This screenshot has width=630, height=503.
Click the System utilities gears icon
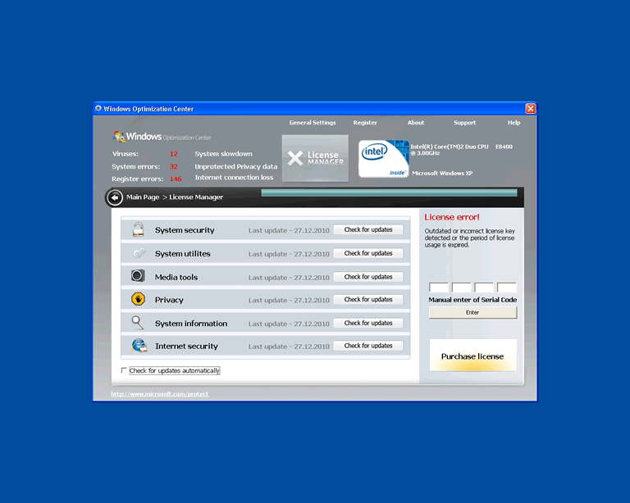pyautogui.click(x=139, y=253)
